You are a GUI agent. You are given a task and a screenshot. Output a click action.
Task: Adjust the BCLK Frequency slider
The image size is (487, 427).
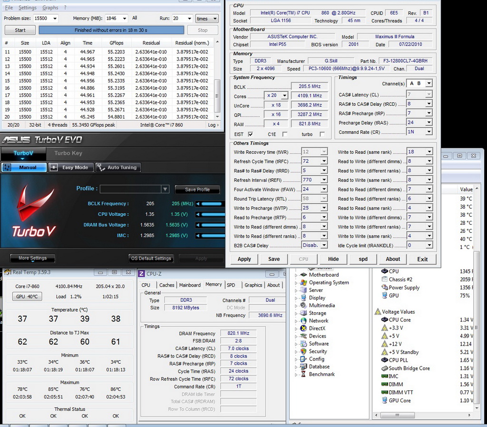tap(211, 204)
